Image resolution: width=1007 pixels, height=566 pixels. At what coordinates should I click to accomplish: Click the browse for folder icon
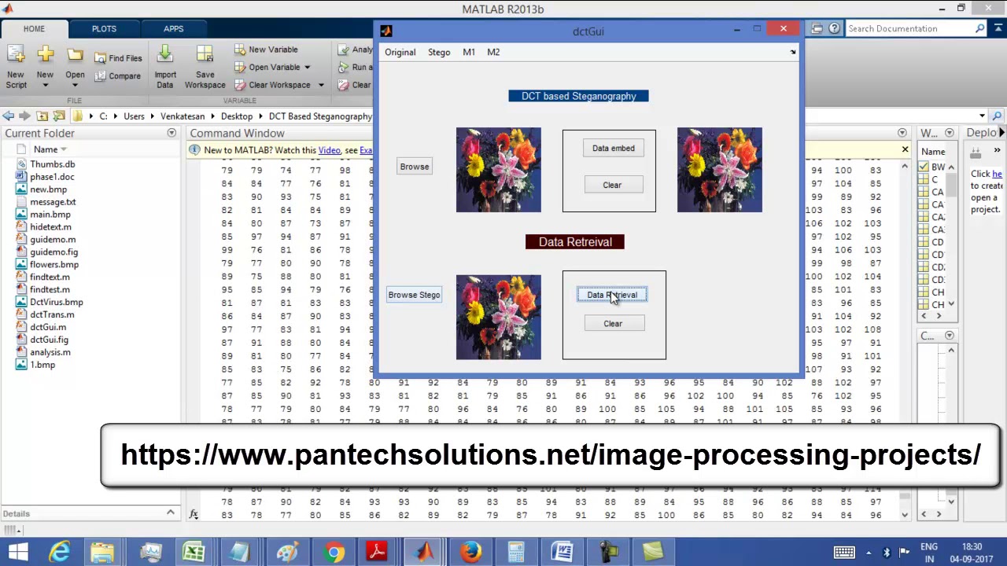coord(59,116)
